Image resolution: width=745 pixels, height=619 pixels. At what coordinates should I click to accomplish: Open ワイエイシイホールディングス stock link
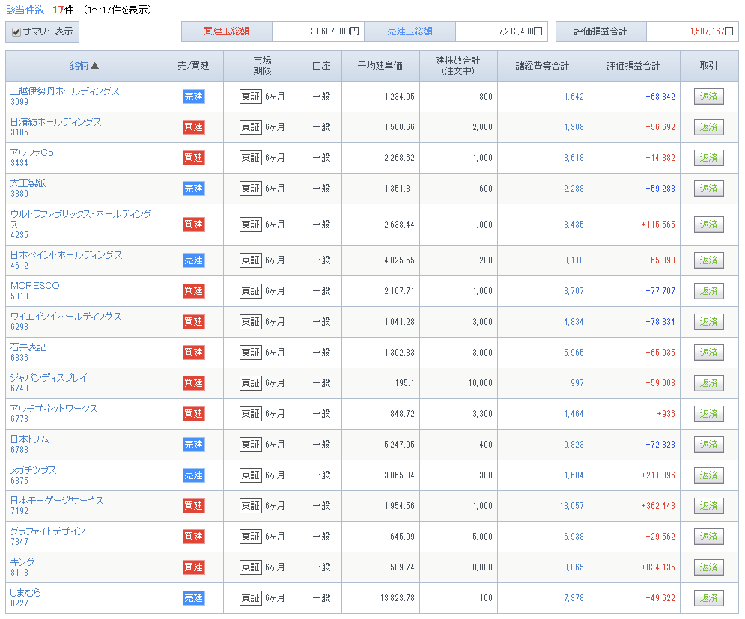[x=66, y=317]
